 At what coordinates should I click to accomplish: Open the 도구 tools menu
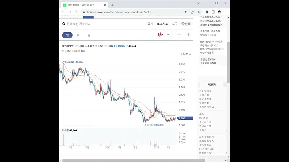click(x=175, y=24)
